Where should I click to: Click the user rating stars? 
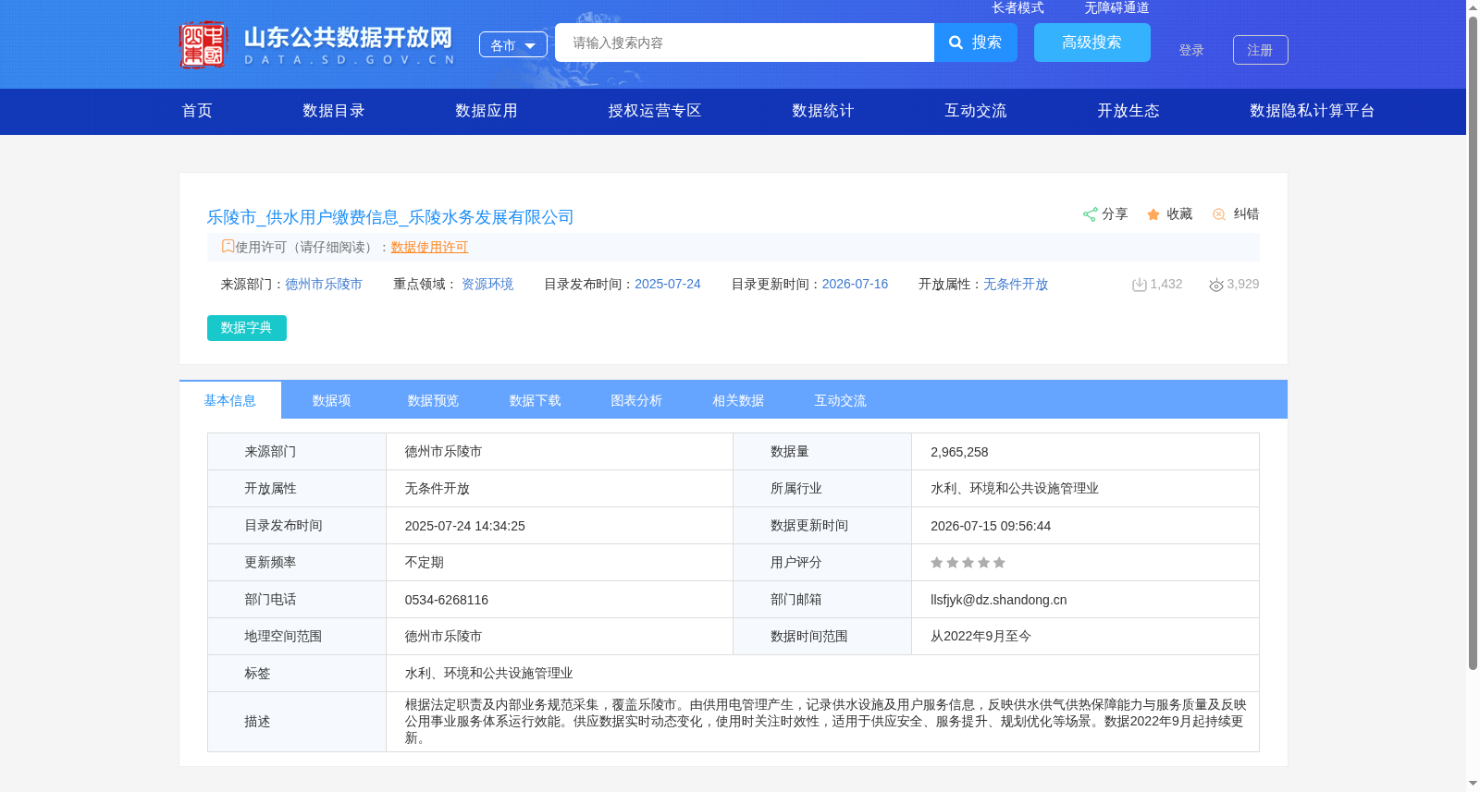pos(968,563)
